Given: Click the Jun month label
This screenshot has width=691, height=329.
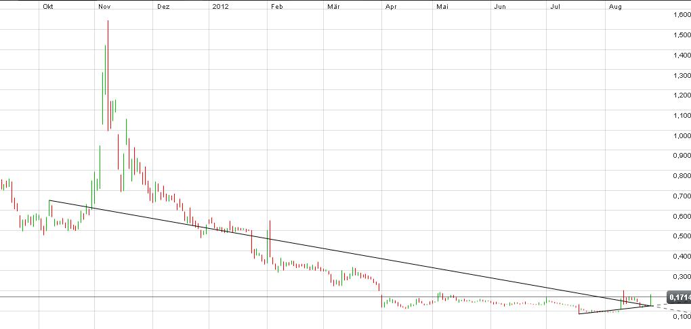Looking at the screenshot, I should (500, 6).
